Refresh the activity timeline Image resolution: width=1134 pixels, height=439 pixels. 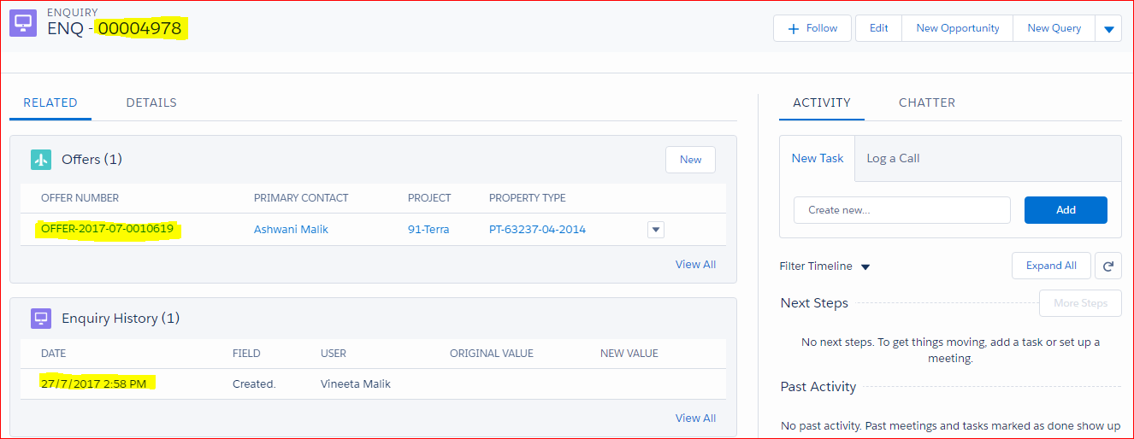pos(1107,266)
